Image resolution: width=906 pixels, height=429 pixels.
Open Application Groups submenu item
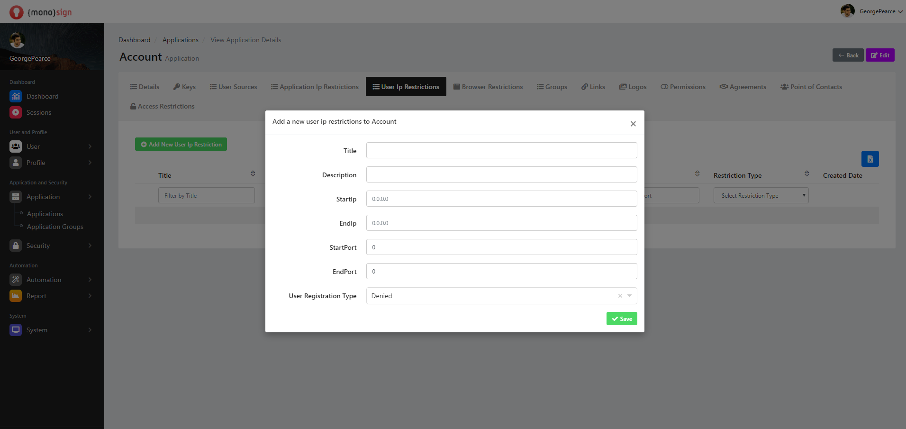tap(55, 227)
